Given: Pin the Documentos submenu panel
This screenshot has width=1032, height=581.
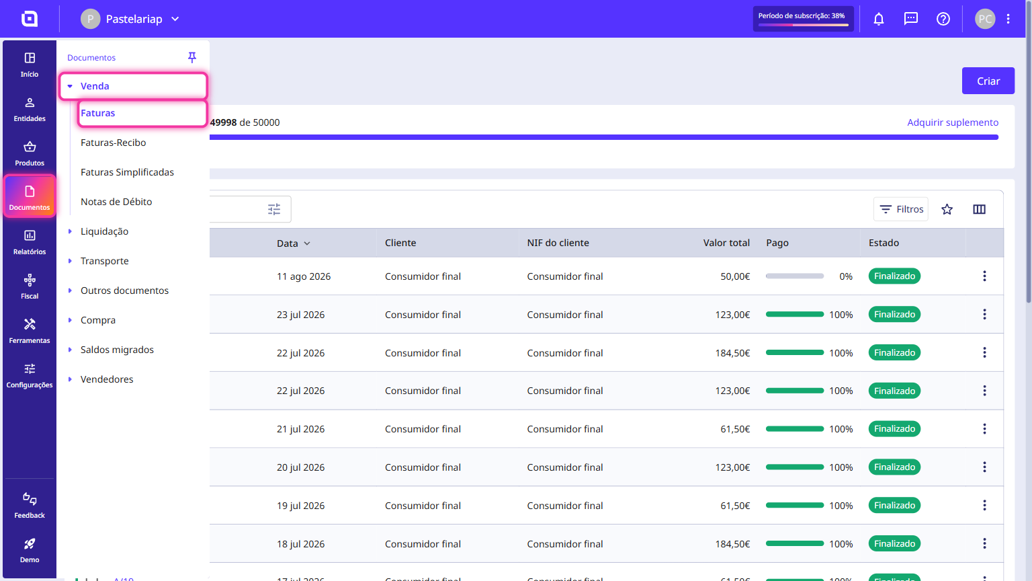Looking at the screenshot, I should (192, 57).
